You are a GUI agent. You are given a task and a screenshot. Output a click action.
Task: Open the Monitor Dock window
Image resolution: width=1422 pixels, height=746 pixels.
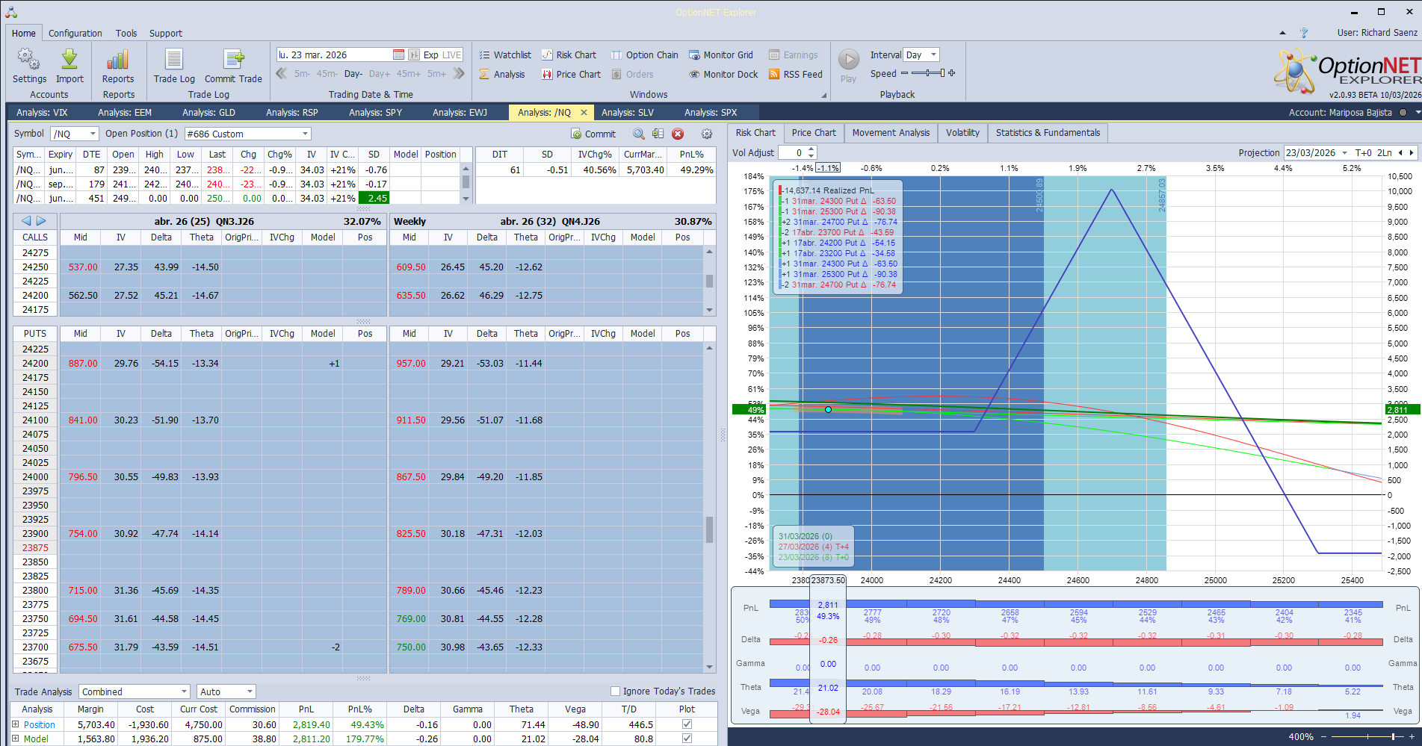[723, 74]
